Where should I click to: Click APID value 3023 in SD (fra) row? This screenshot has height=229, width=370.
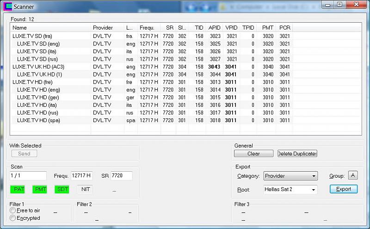[215, 36]
